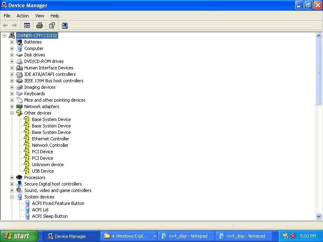Viewport: 323px width, 242px height.
Task: Select the Keyboards category label
Action: click(35, 94)
